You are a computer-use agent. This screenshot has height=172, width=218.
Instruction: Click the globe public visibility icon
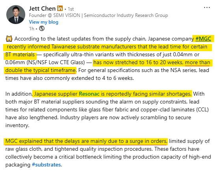point(42,28)
